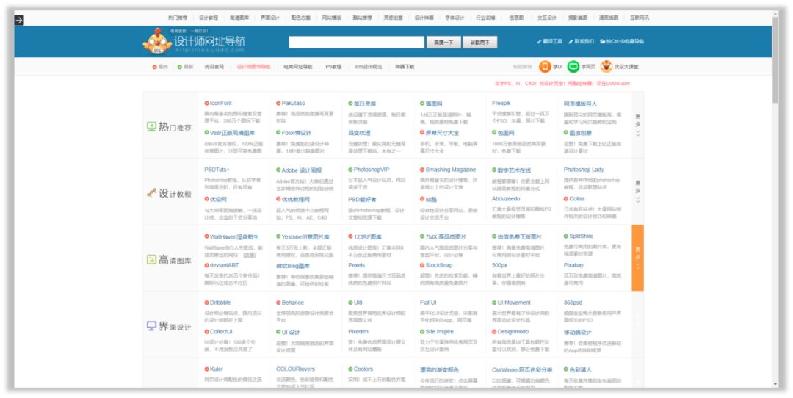Open the Designmodo link
Screen dimensions: 793x398
[513, 332]
